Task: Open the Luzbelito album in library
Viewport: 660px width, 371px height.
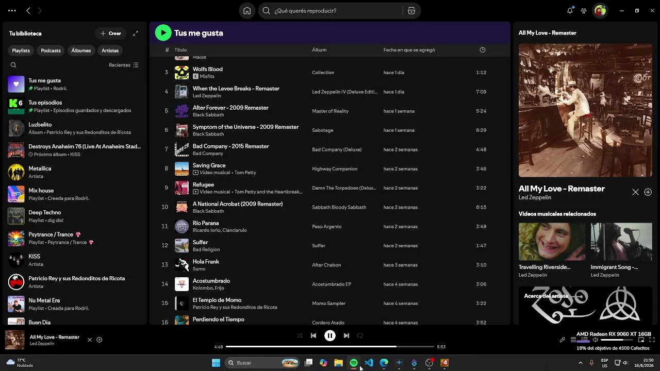Action: pos(74,128)
